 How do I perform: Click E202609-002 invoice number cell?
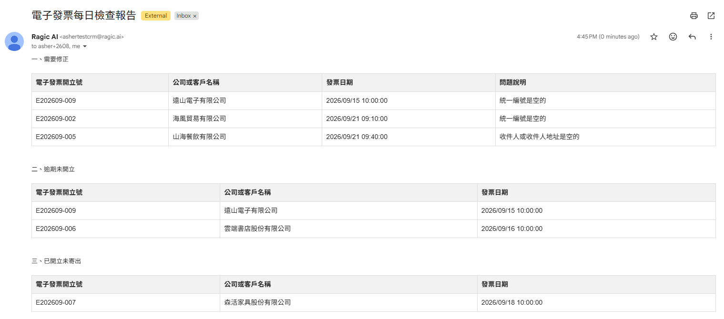pos(100,119)
